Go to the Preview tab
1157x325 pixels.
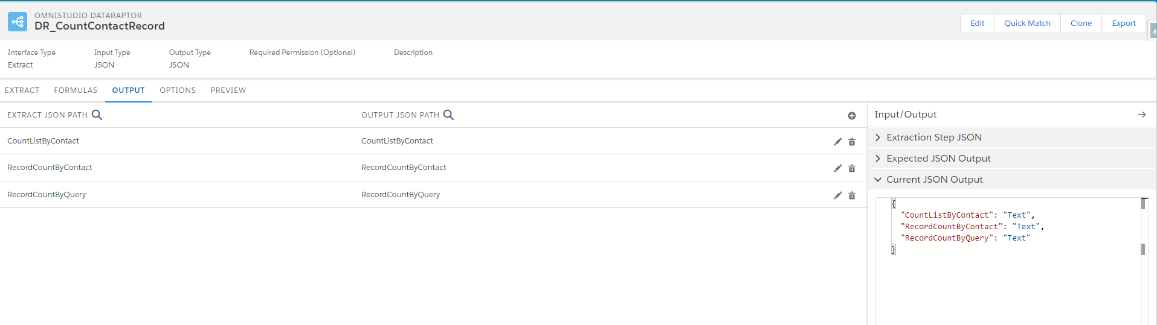coord(228,90)
